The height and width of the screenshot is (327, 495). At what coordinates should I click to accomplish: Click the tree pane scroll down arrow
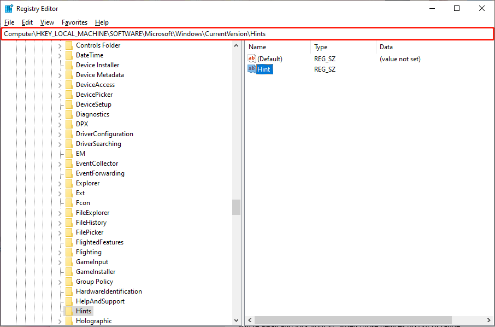236,320
